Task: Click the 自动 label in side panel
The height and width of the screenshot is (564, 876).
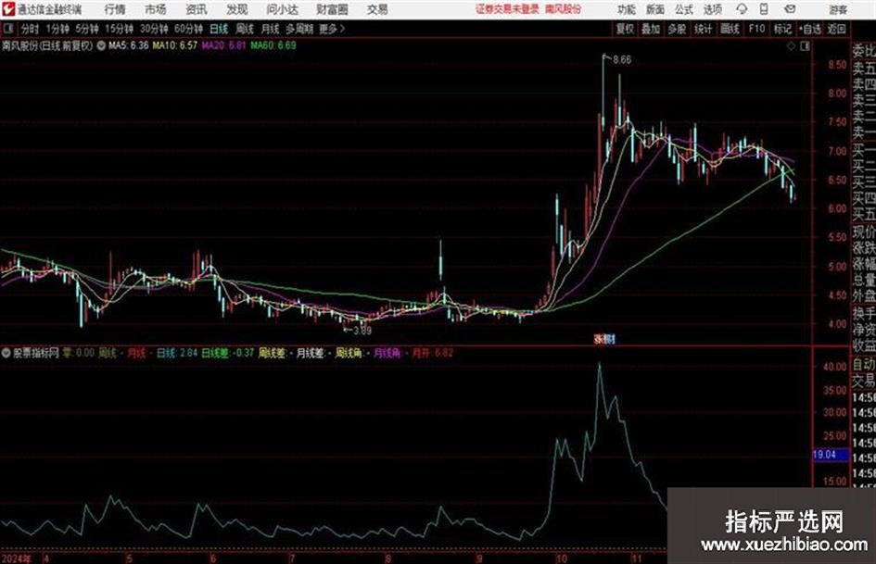Action: [x=864, y=365]
